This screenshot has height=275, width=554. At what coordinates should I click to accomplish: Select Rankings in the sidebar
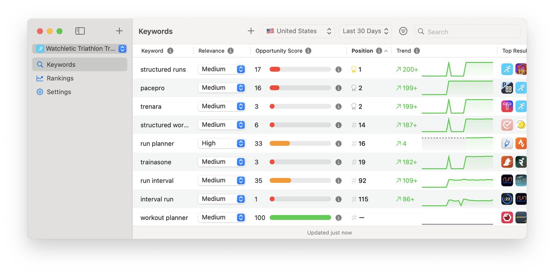coord(60,78)
